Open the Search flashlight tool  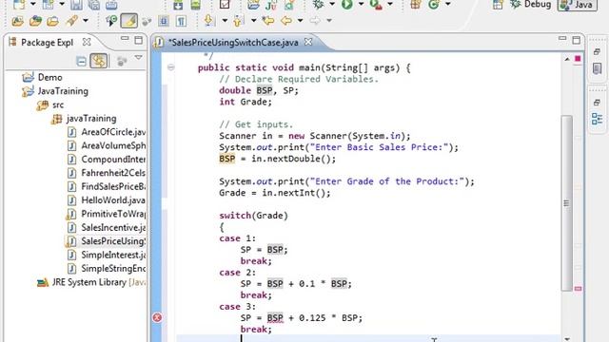click(72, 21)
